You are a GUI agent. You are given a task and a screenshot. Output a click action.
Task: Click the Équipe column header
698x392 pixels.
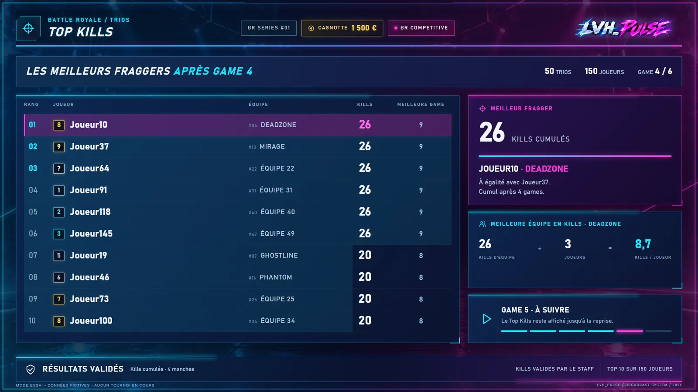[258, 105]
